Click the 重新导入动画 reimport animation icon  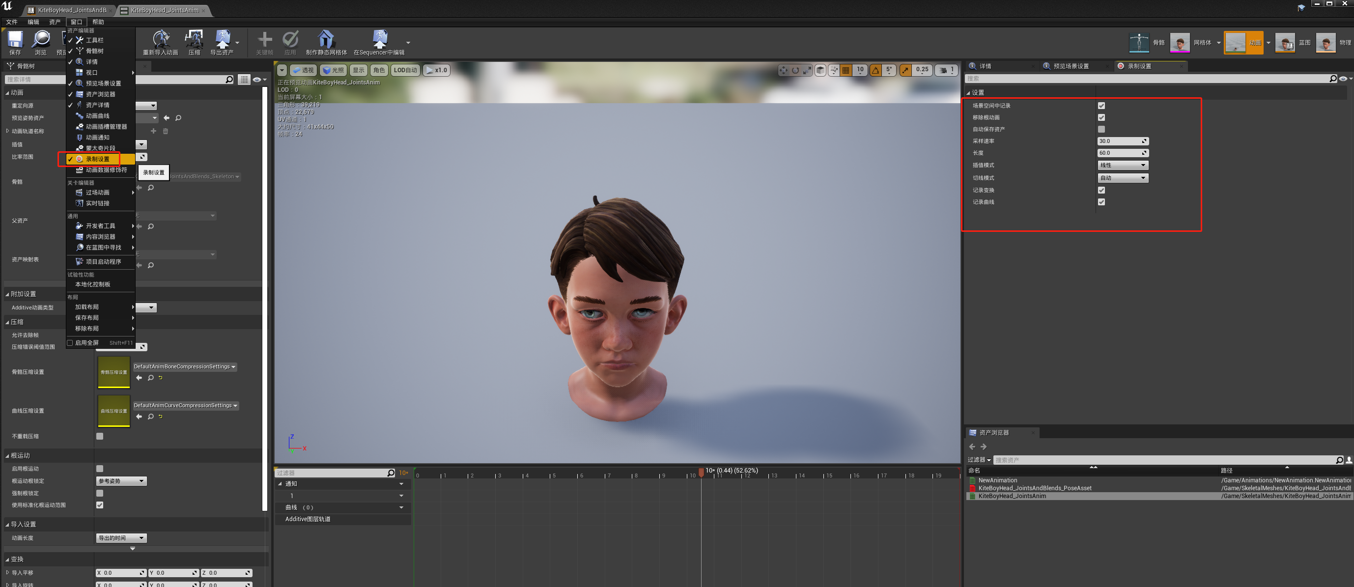coord(161,40)
